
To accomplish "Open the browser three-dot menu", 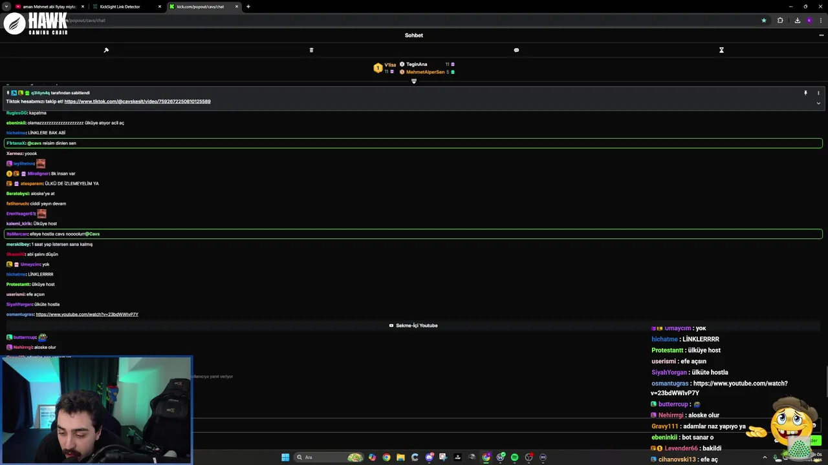I will pos(821,20).
